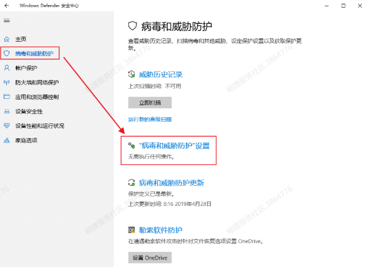Click the family icon beside 家庭选项
The height and width of the screenshot is (267, 365).
[x=7, y=140]
